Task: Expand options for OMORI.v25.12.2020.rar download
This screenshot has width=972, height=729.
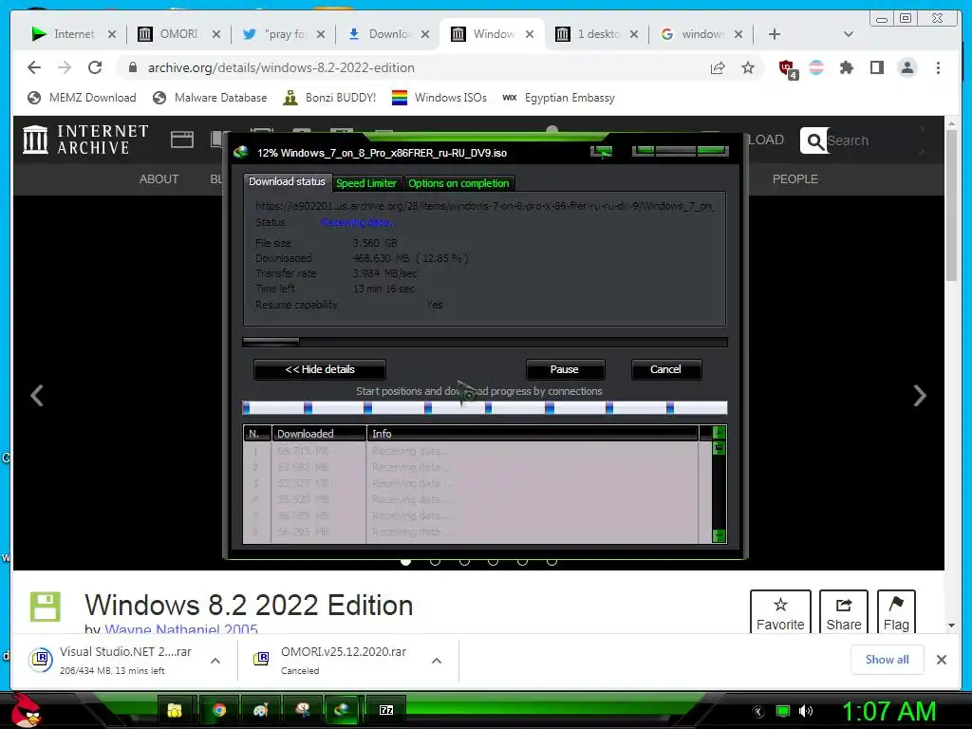Action: (437, 661)
